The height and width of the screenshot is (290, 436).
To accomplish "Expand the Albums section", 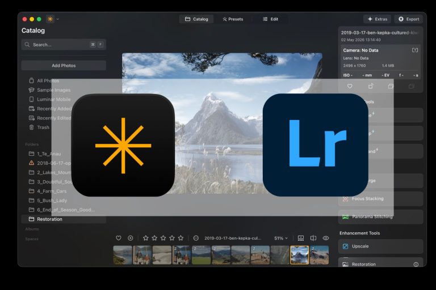I will 32,229.
